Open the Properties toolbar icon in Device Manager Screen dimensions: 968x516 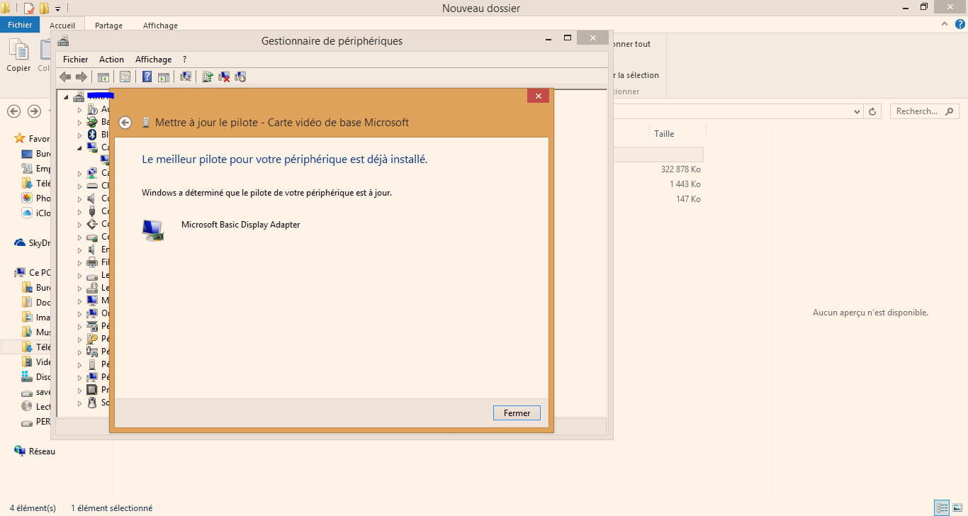pos(125,77)
